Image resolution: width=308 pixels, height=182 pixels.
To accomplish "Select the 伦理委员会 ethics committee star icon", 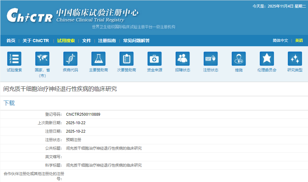I will [266, 59].
